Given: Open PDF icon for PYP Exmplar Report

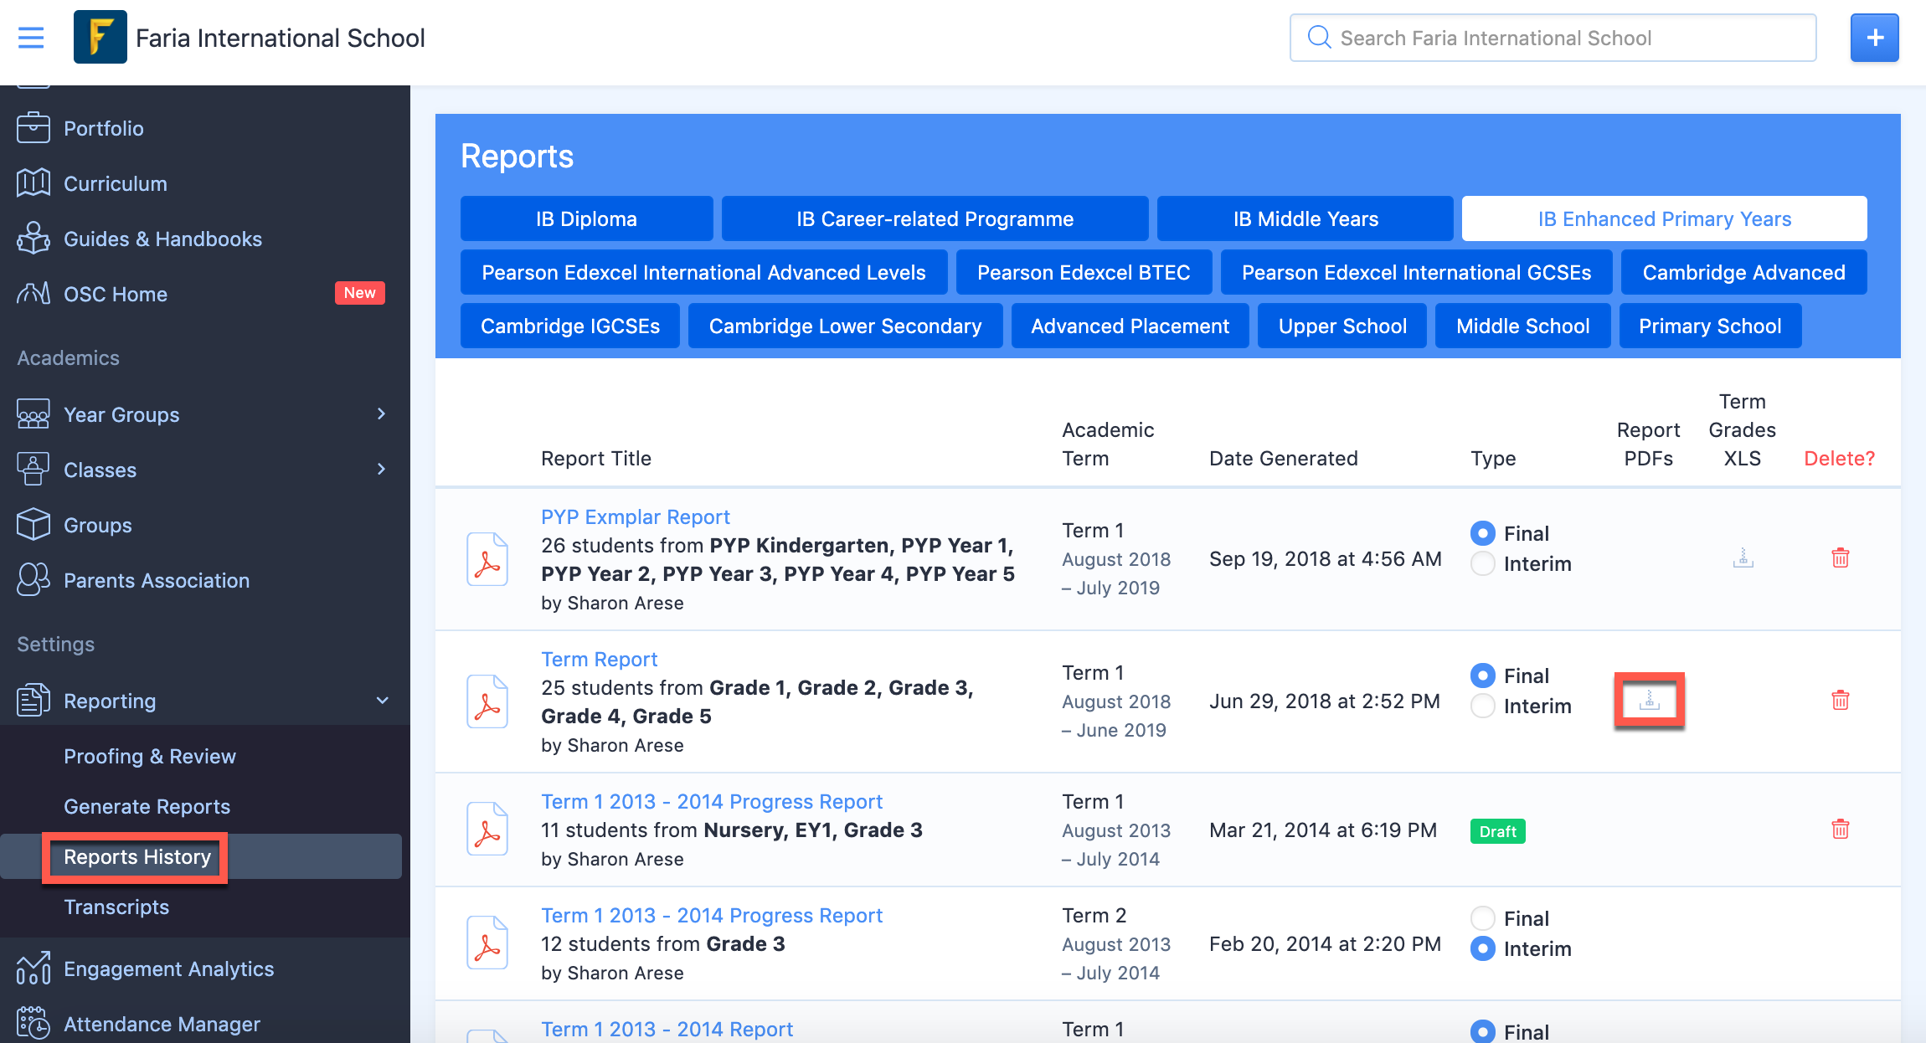Looking at the screenshot, I should (487, 559).
